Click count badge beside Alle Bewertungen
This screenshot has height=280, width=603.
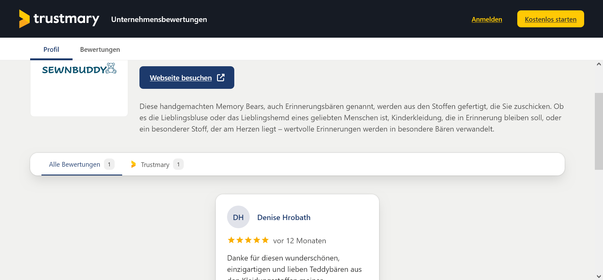point(109,164)
